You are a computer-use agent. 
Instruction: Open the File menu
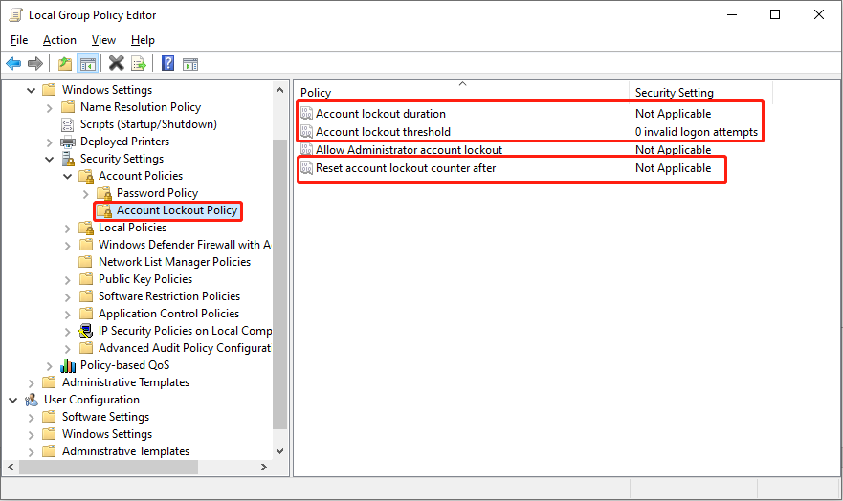[x=19, y=40]
